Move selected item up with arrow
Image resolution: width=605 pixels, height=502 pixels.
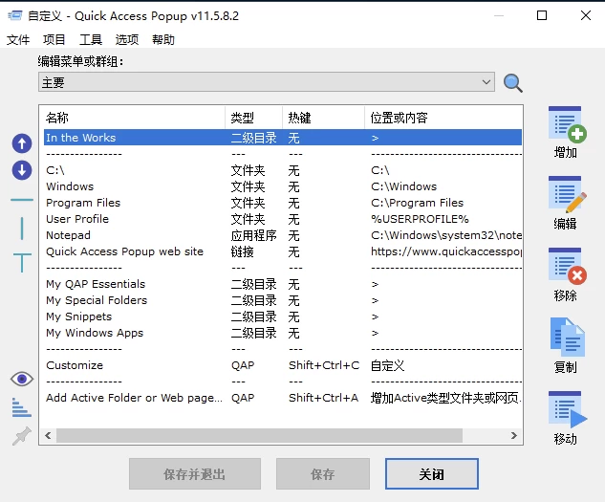21,143
